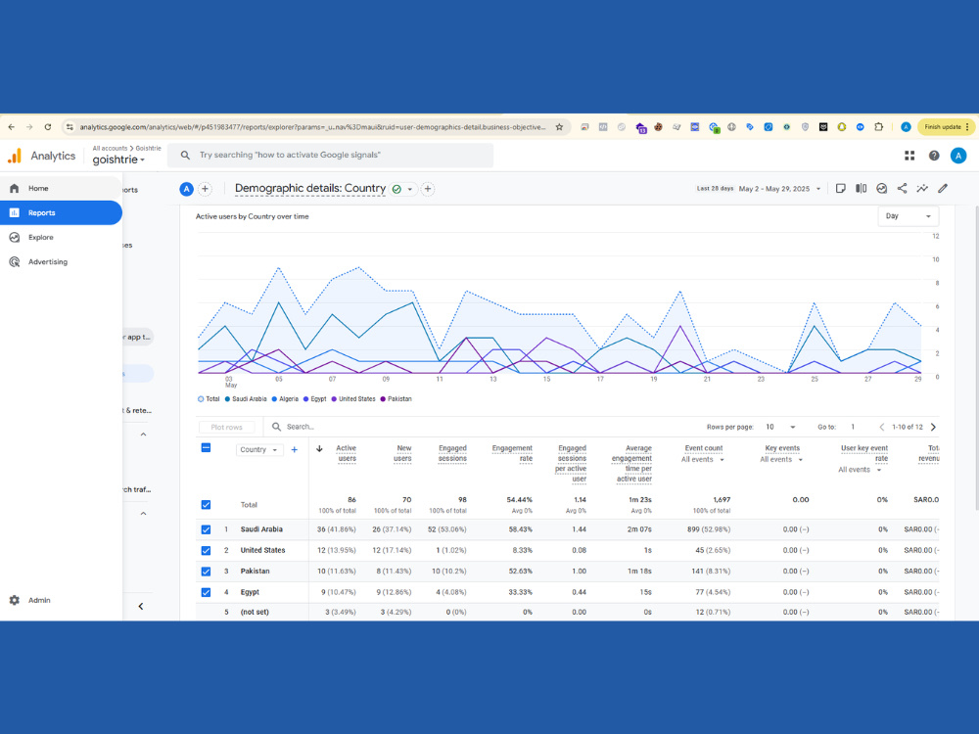Open the annotations note icon

pos(840,188)
